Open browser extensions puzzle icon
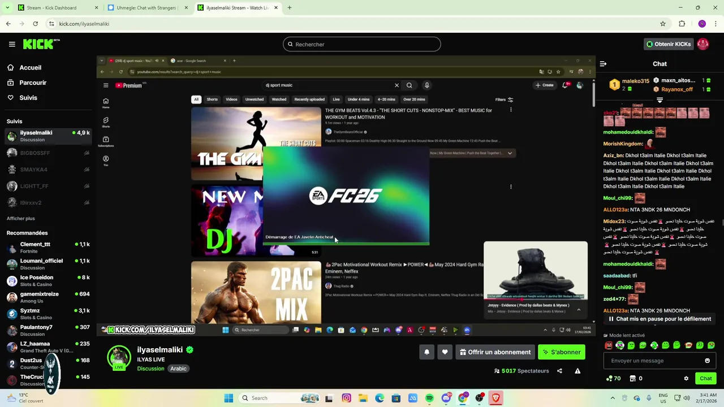The image size is (724, 407). (x=682, y=24)
